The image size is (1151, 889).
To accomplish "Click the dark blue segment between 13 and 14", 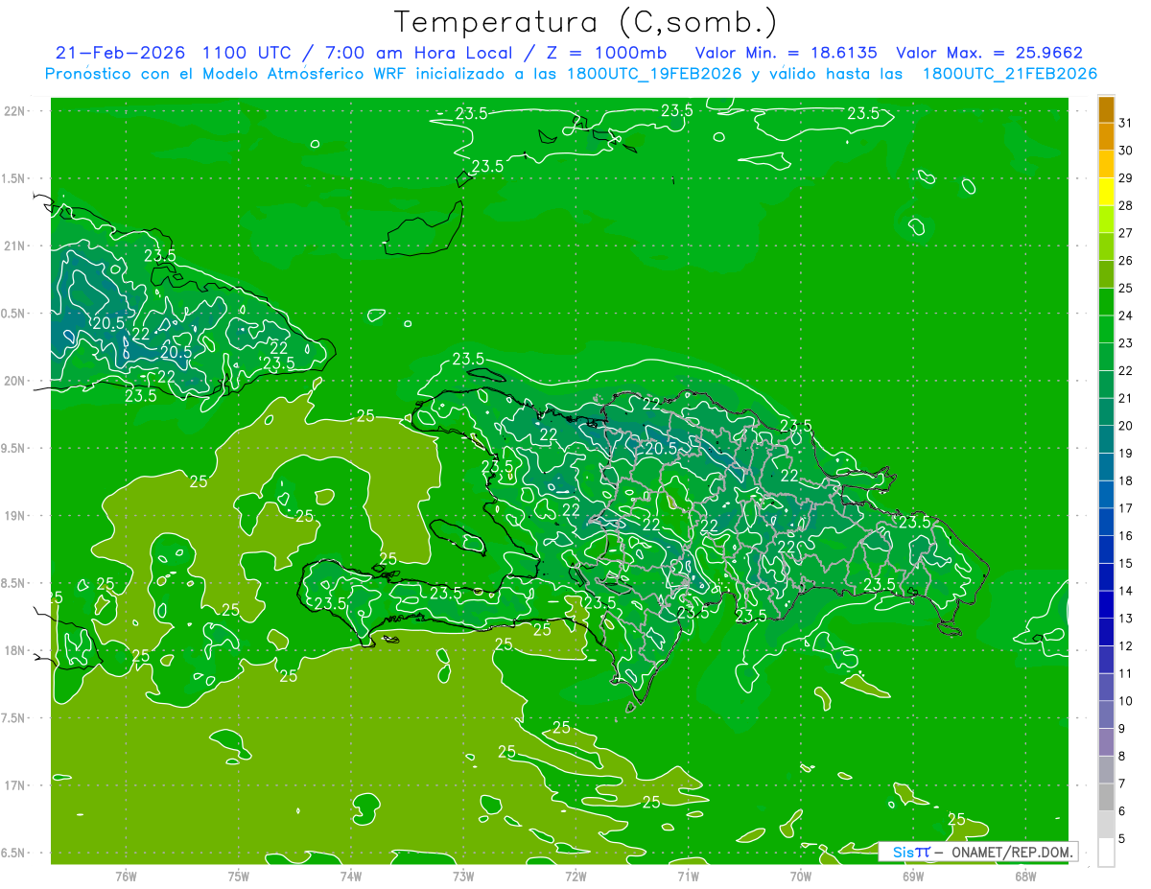I will pyautogui.click(x=1106, y=604).
